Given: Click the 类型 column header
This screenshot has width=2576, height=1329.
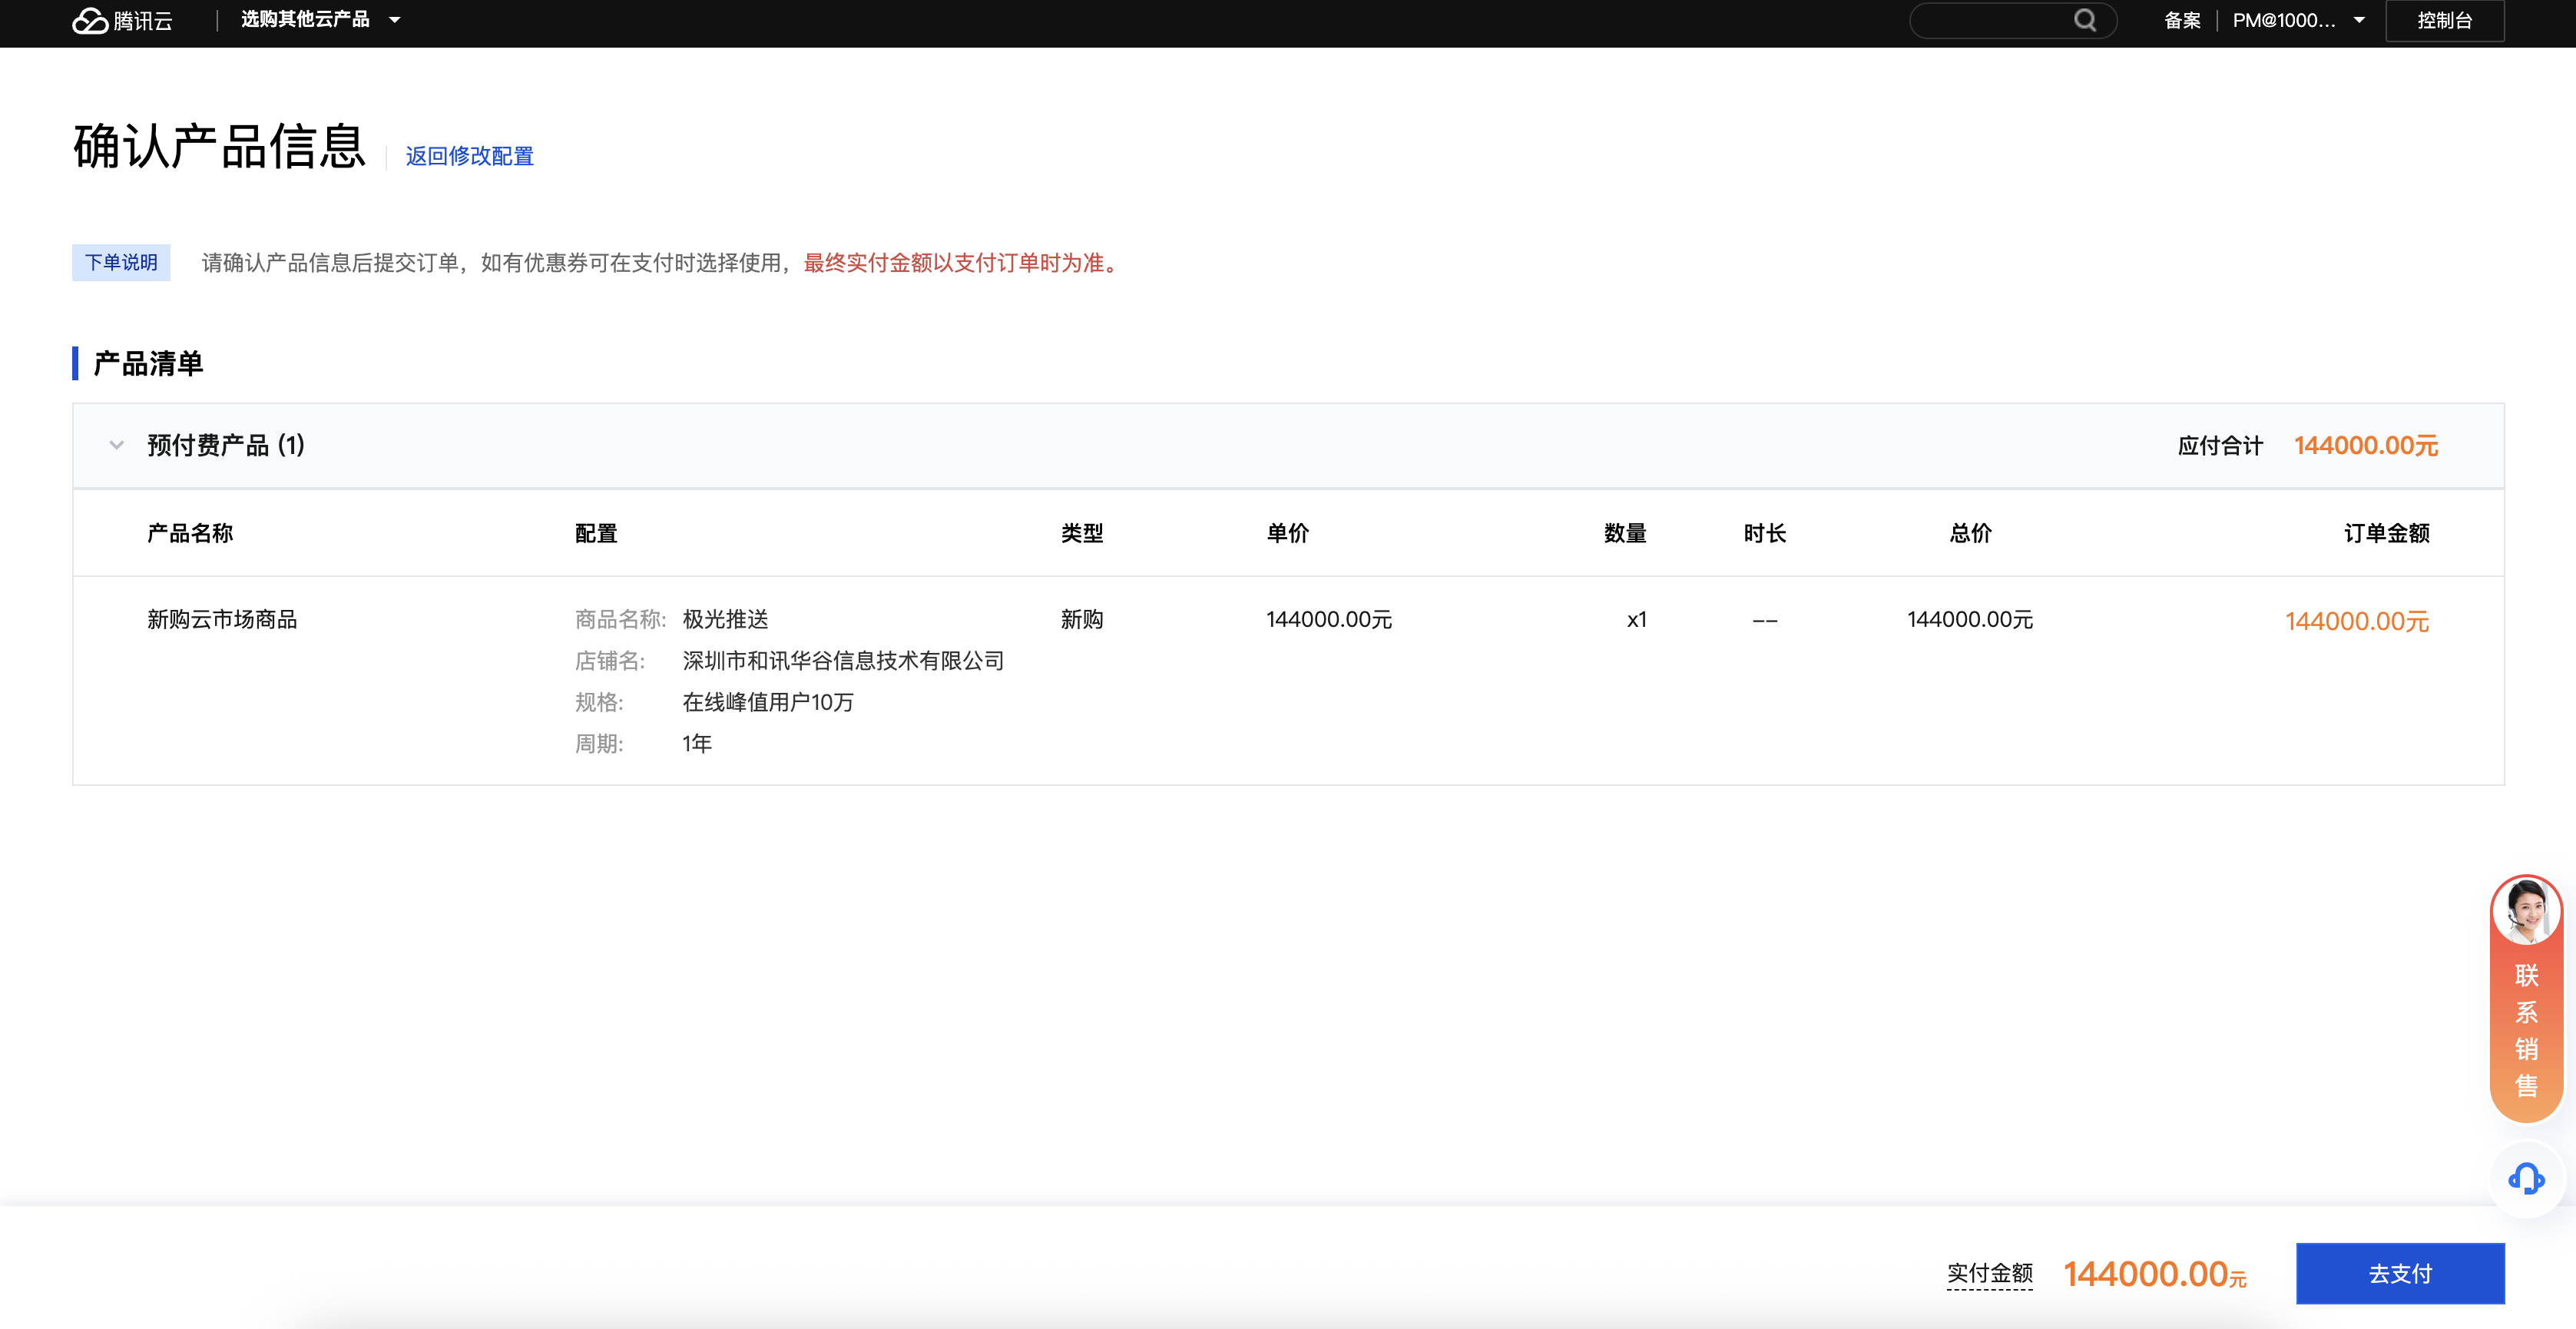Looking at the screenshot, I should click(x=1082, y=533).
